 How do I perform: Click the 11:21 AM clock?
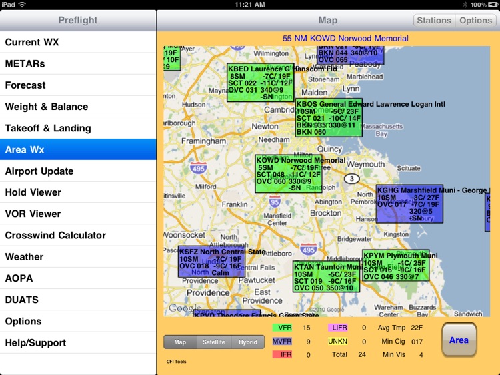point(250,5)
